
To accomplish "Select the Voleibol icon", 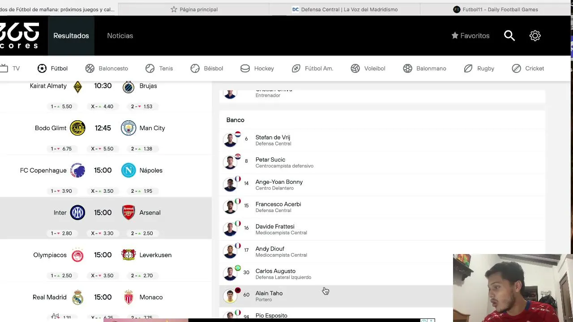I will coord(355,68).
